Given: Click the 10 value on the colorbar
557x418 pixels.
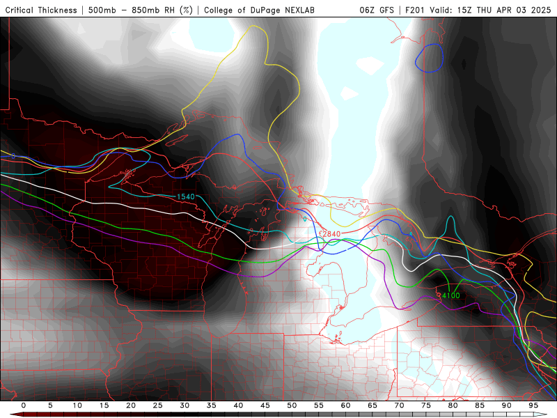Looking at the screenshot, I should [77, 405].
